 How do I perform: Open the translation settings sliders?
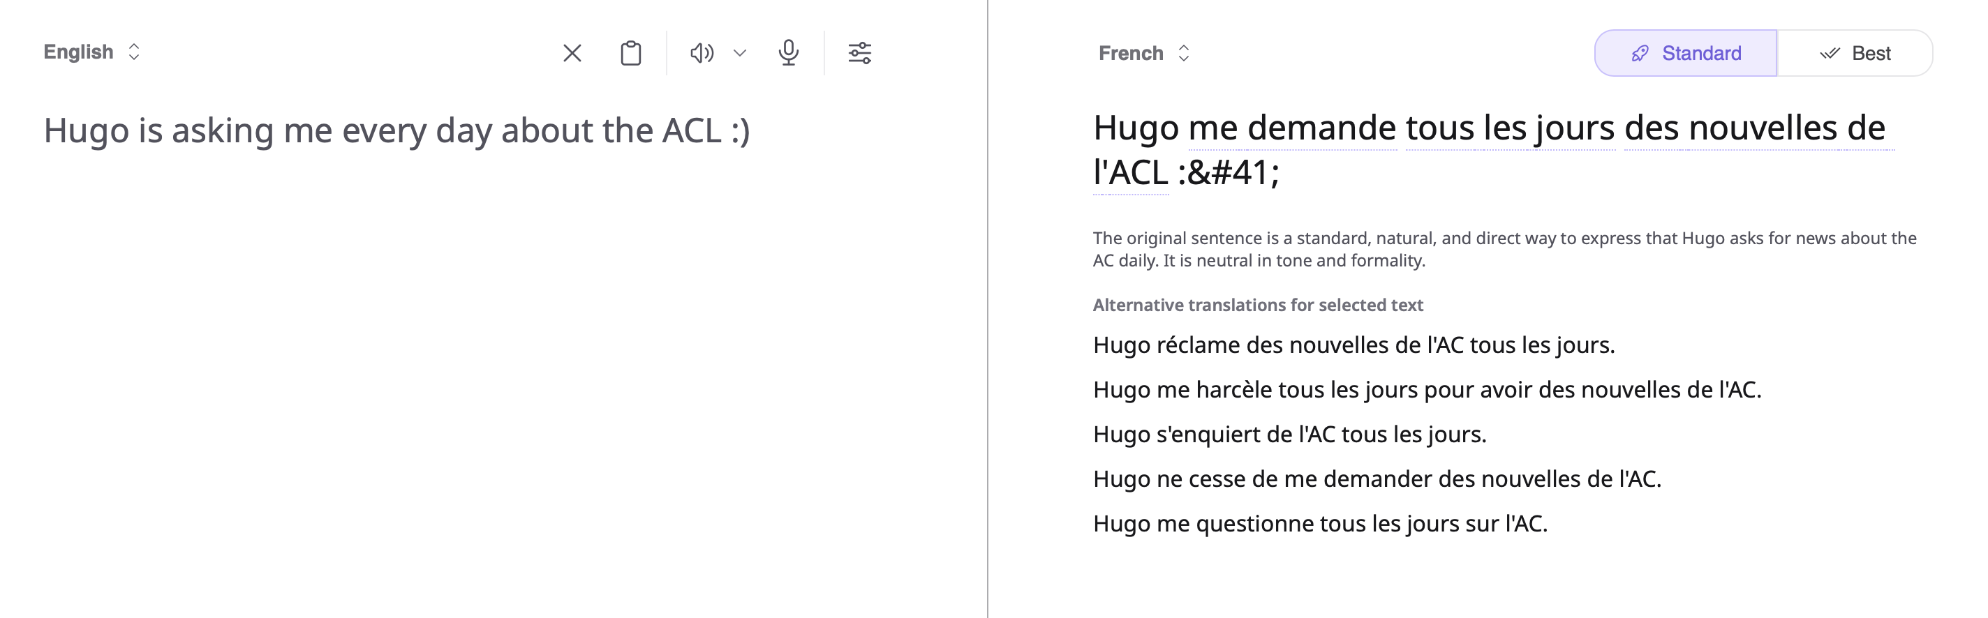(860, 53)
